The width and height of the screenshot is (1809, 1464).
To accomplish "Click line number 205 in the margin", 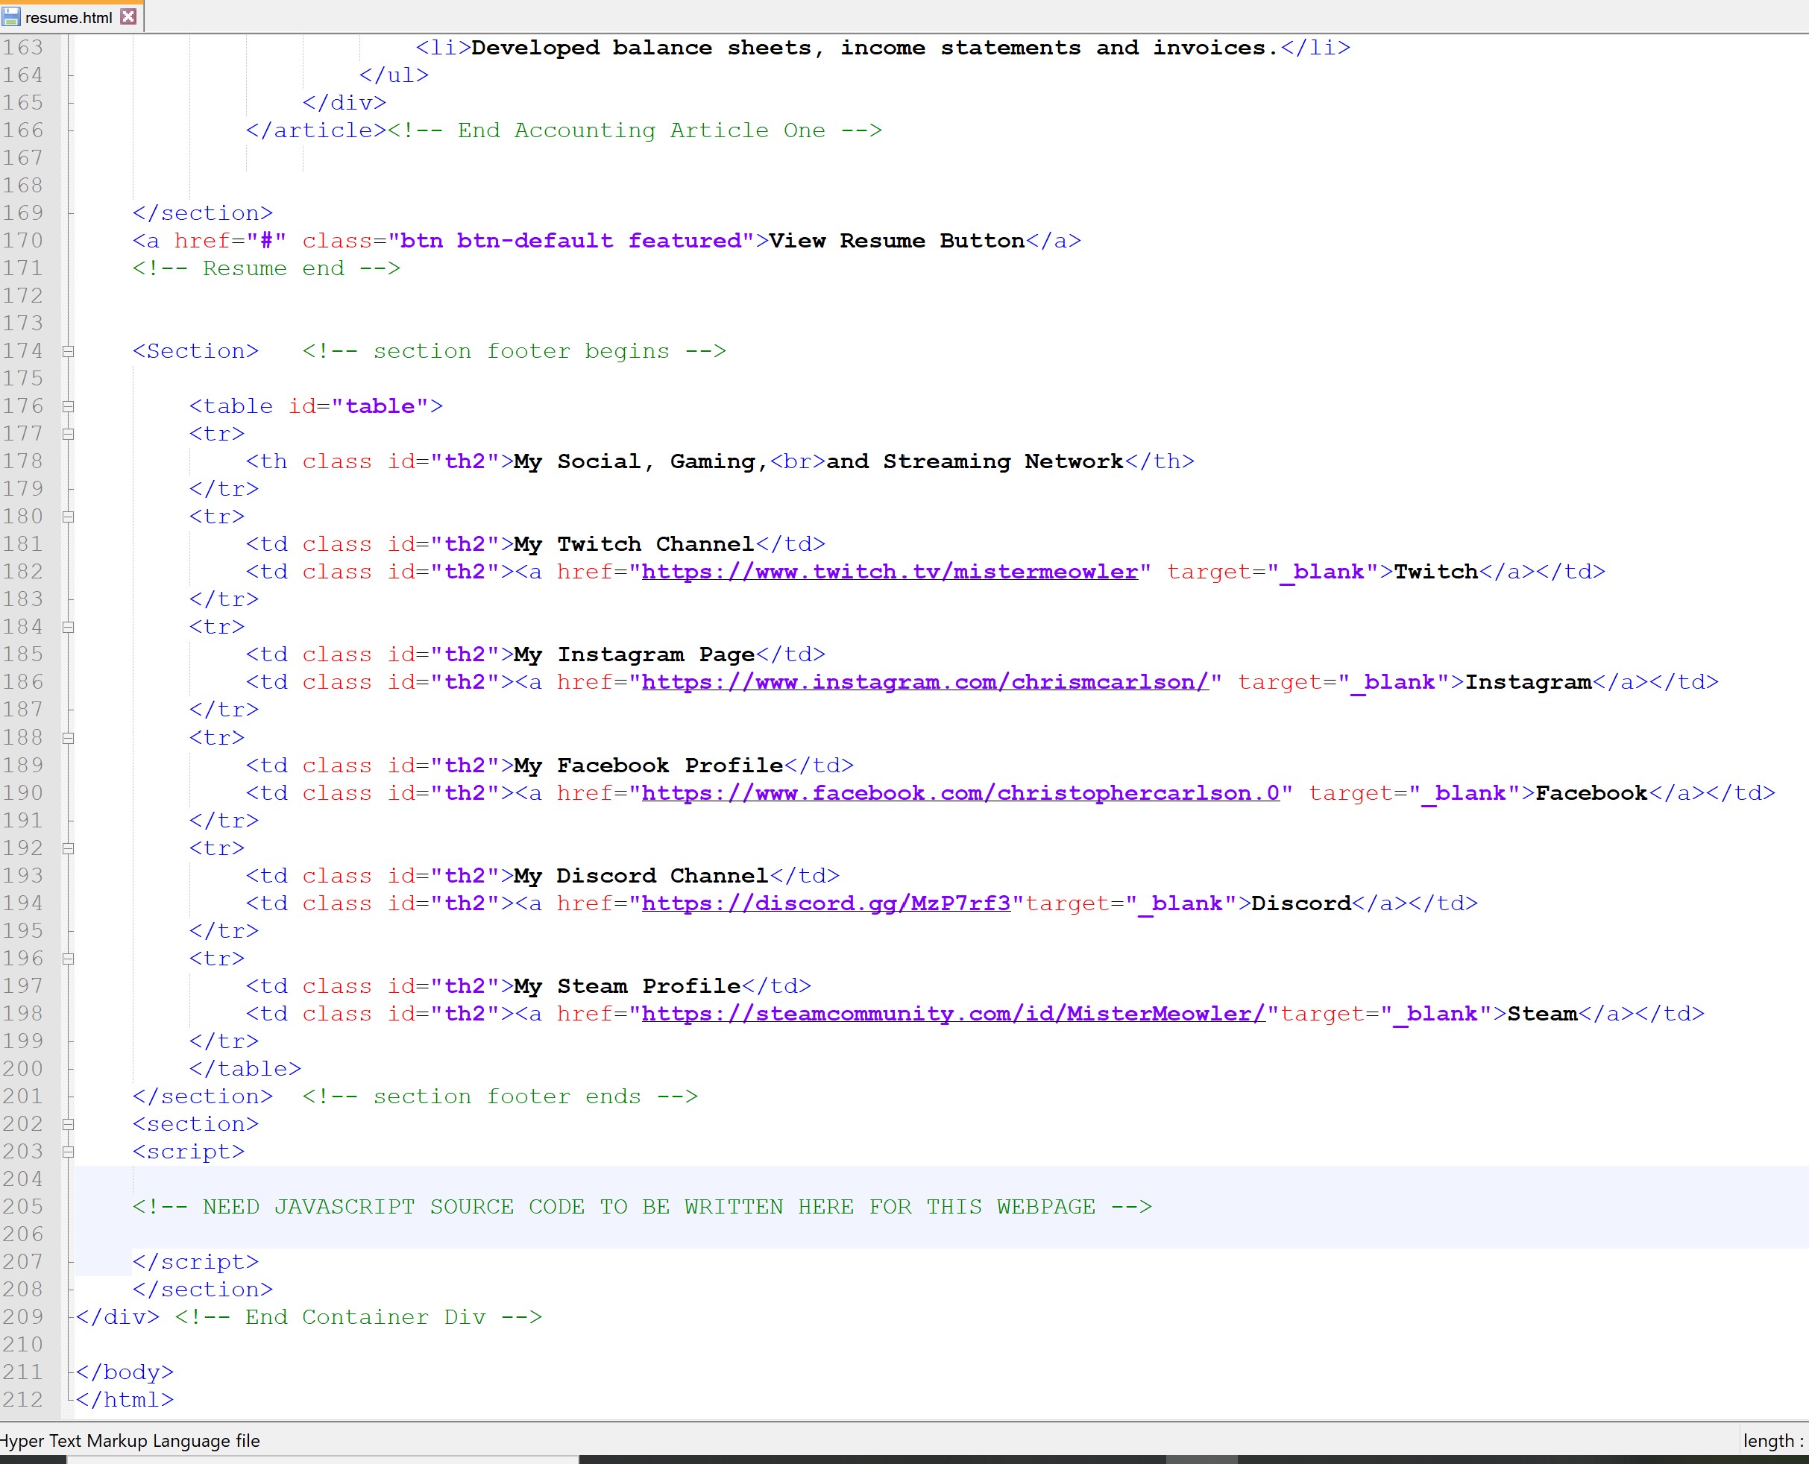I will pyautogui.click(x=23, y=1207).
